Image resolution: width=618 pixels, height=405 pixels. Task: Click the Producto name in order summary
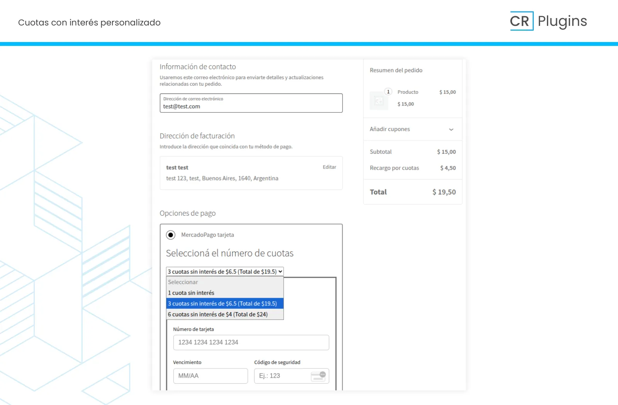click(408, 92)
